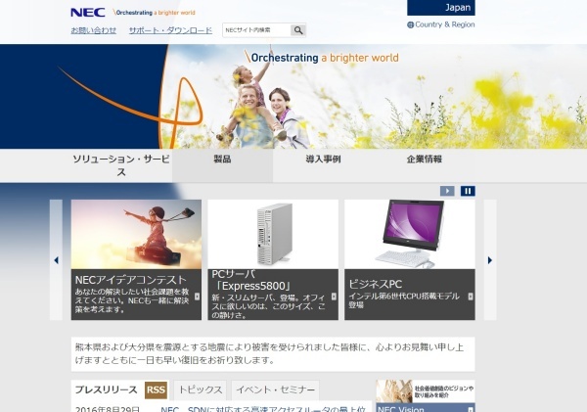Open the 製品 menu

[x=222, y=165]
